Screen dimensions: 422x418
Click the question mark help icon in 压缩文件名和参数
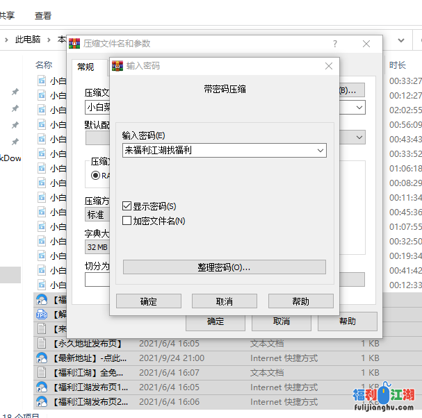(x=335, y=44)
